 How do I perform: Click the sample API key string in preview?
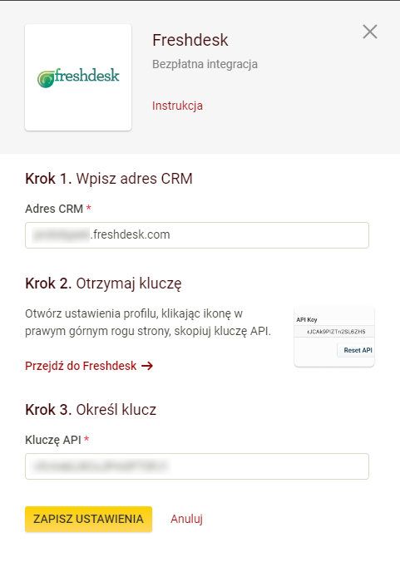(336, 332)
